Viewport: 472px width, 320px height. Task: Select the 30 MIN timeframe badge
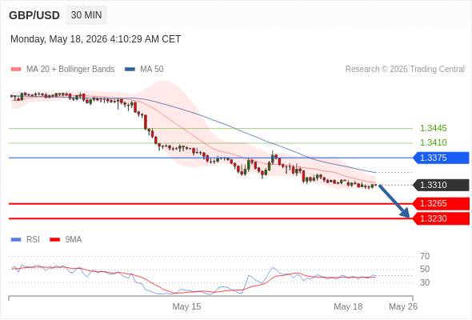coord(86,15)
